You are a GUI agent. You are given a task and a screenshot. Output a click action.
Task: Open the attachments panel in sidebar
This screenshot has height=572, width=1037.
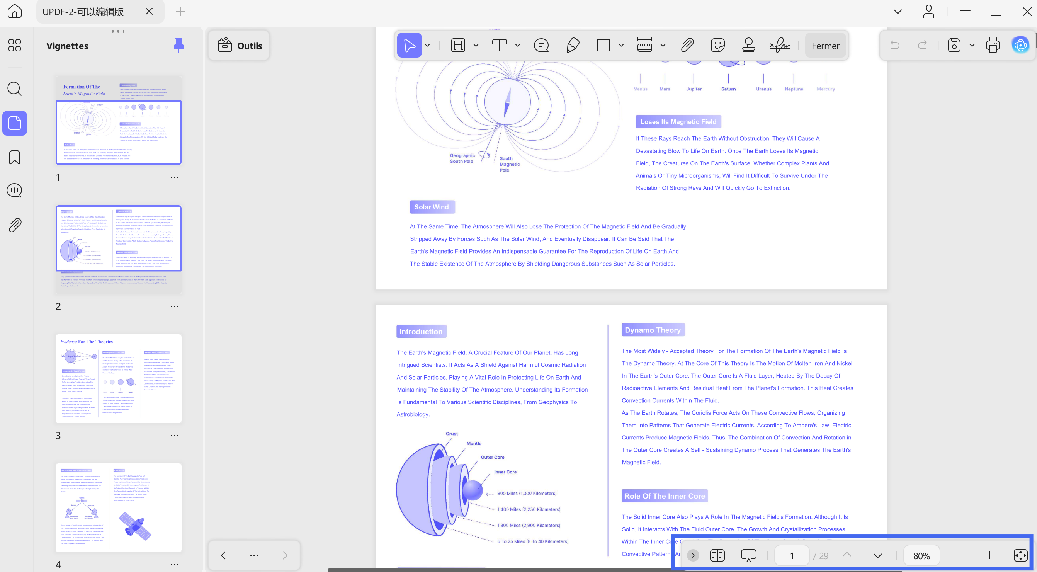(15, 225)
